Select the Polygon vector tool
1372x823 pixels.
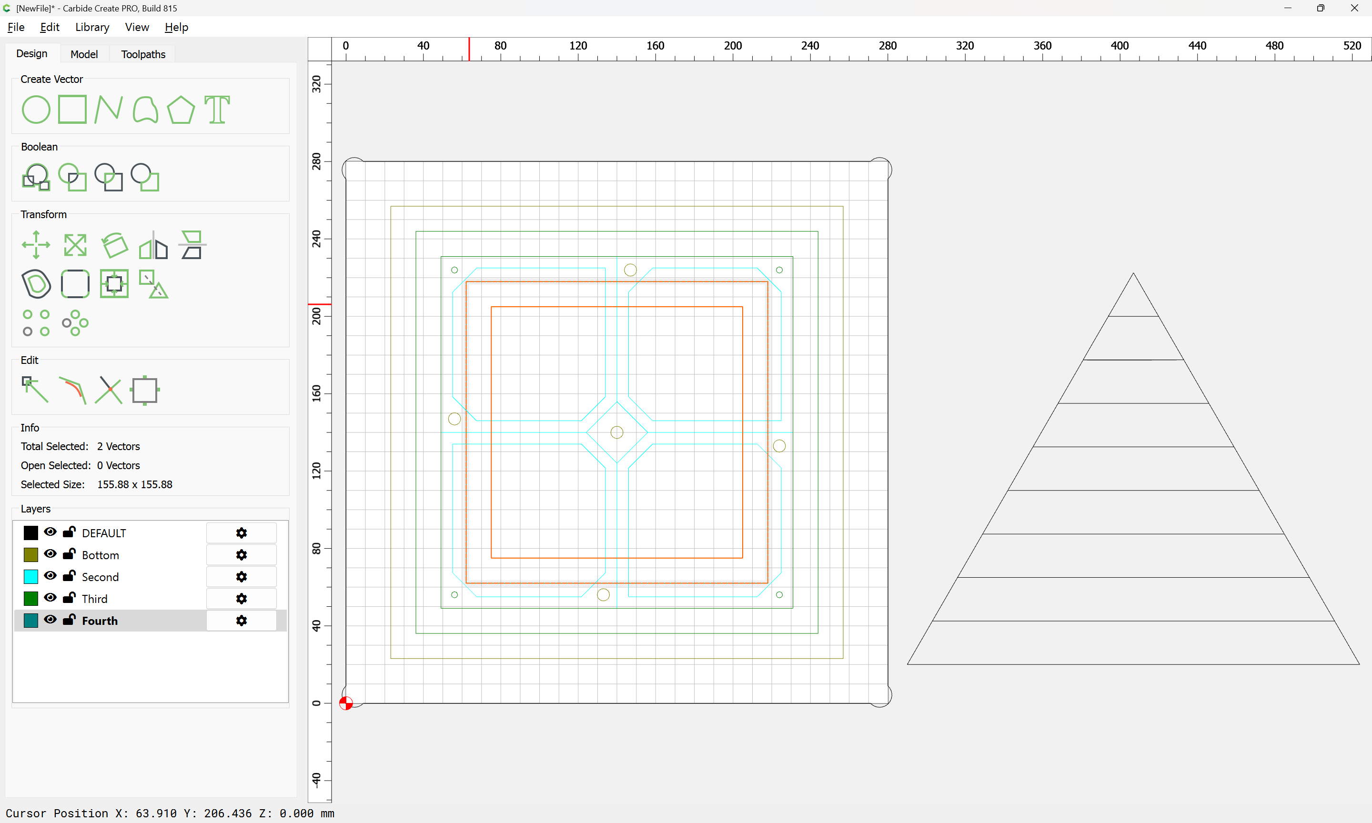pos(181,109)
